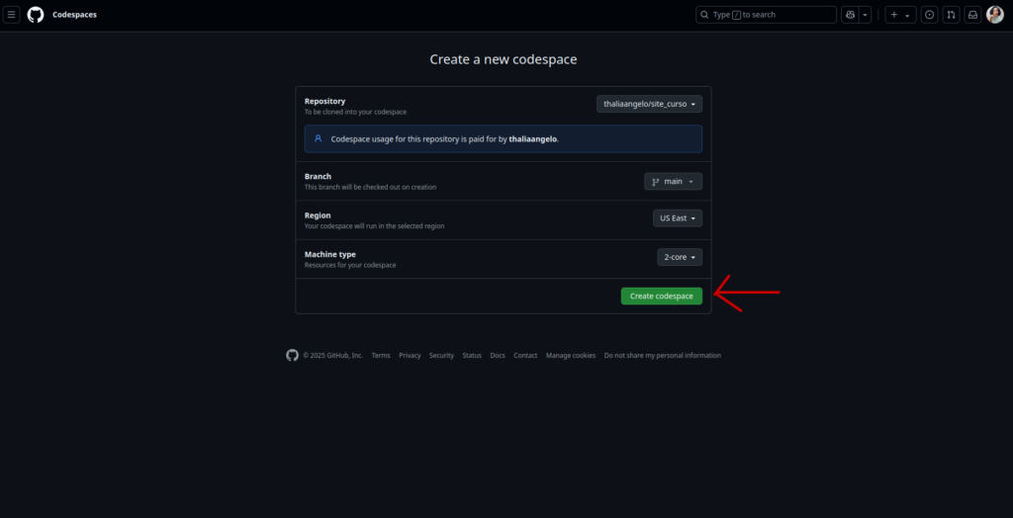Open the thaliaangelo/site_curso repository dropdown

point(649,104)
